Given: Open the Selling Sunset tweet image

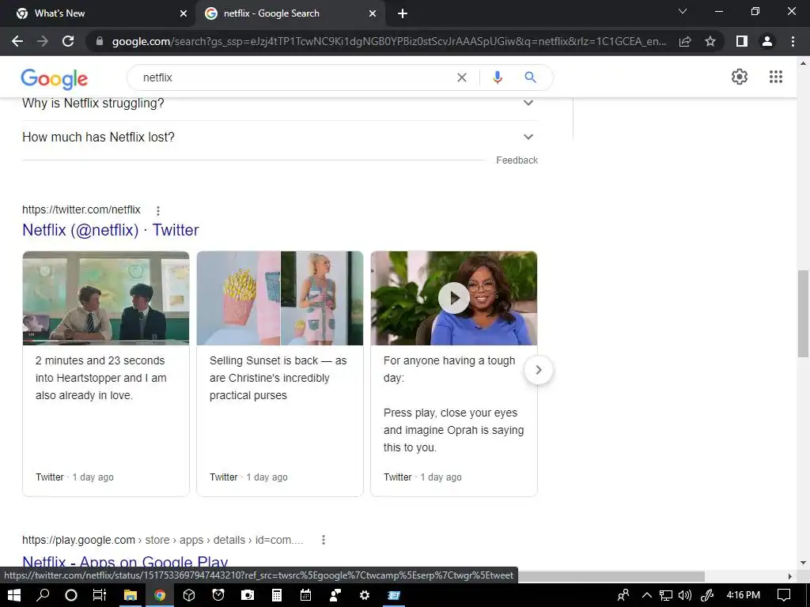Looking at the screenshot, I should pos(280,298).
